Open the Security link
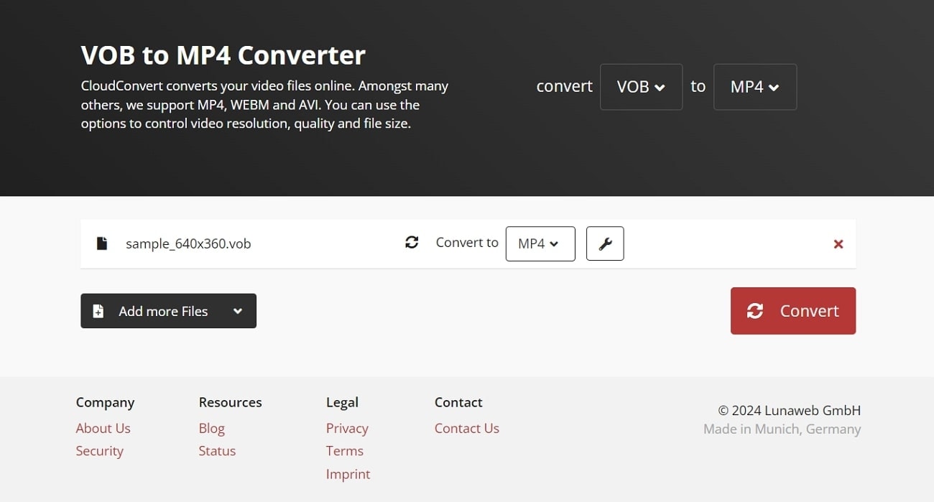This screenshot has height=502, width=934. click(x=100, y=451)
